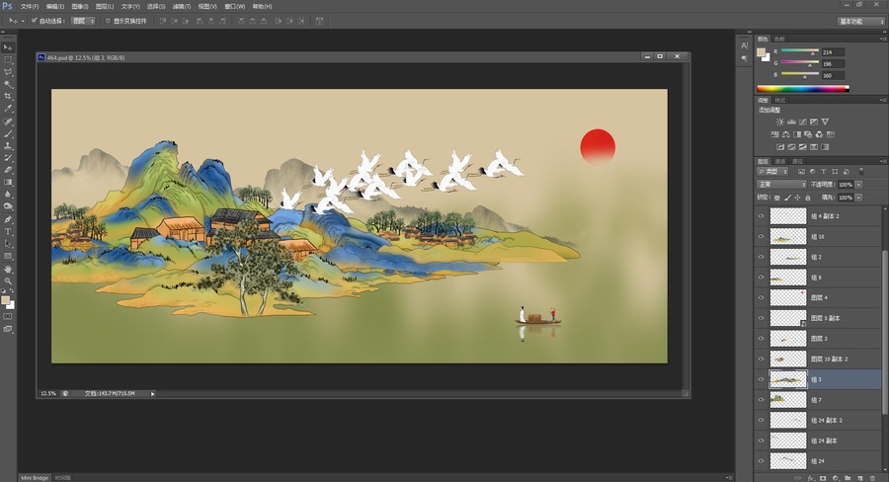Open the layer filter 类型 dropdown
889x482 pixels.
772,171
